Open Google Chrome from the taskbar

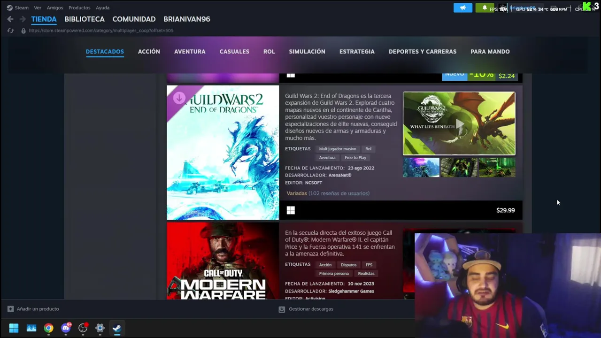48,328
